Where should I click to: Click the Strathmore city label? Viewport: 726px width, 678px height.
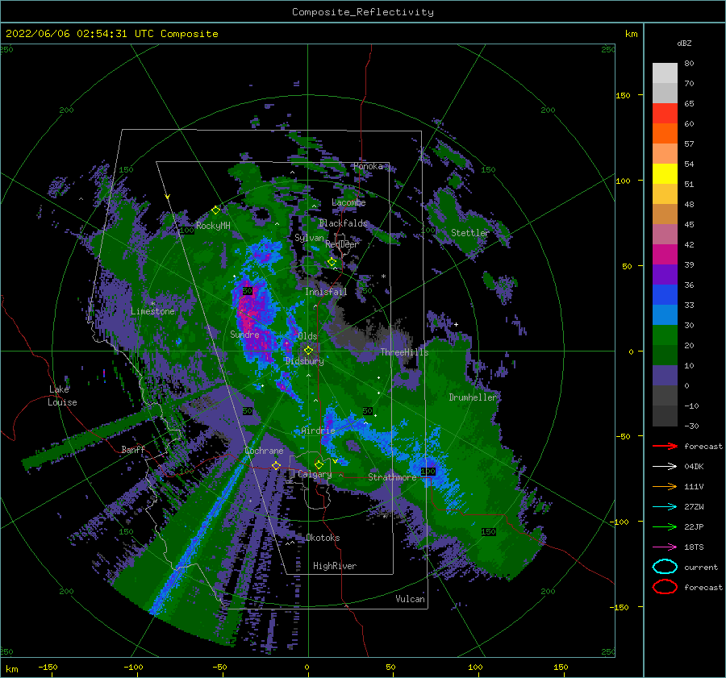click(x=392, y=477)
